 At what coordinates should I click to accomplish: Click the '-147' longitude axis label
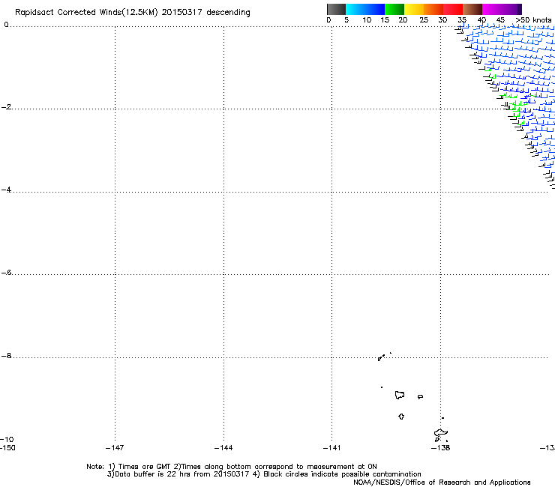[x=115, y=448]
